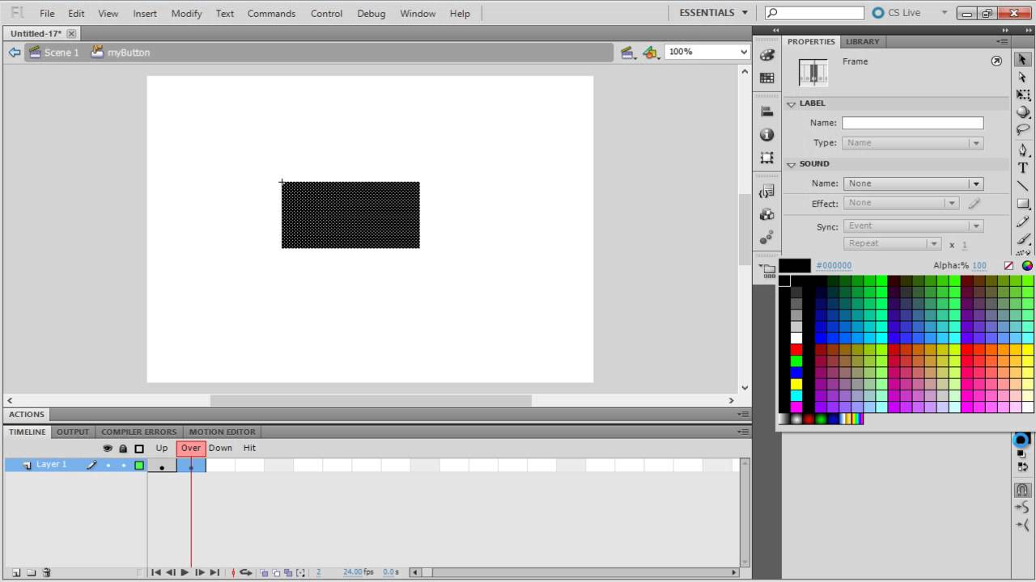Choose the no color swatch
Screen dimensions: 1036x582
pyautogui.click(x=1008, y=265)
